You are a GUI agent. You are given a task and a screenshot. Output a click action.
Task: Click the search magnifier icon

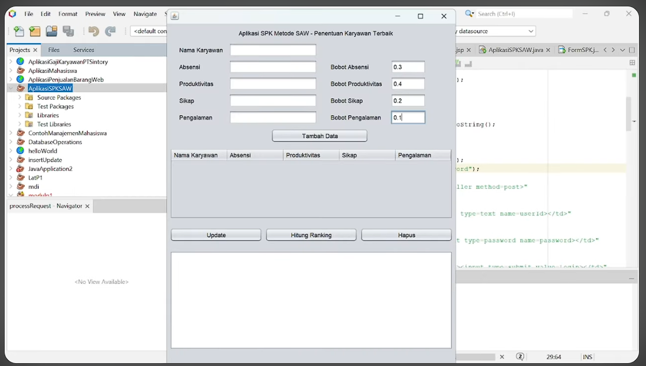coord(469,13)
